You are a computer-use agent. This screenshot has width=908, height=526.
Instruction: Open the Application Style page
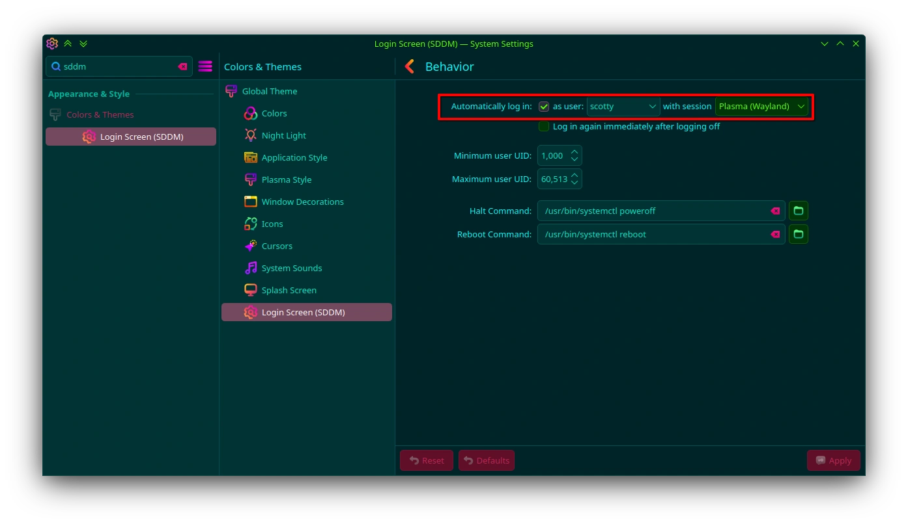307,157
